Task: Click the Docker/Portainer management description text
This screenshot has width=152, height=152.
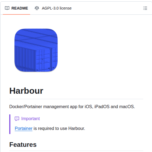Action: [72, 107]
